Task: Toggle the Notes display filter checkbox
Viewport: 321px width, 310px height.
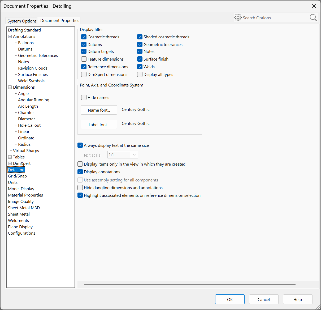Action: pos(140,51)
